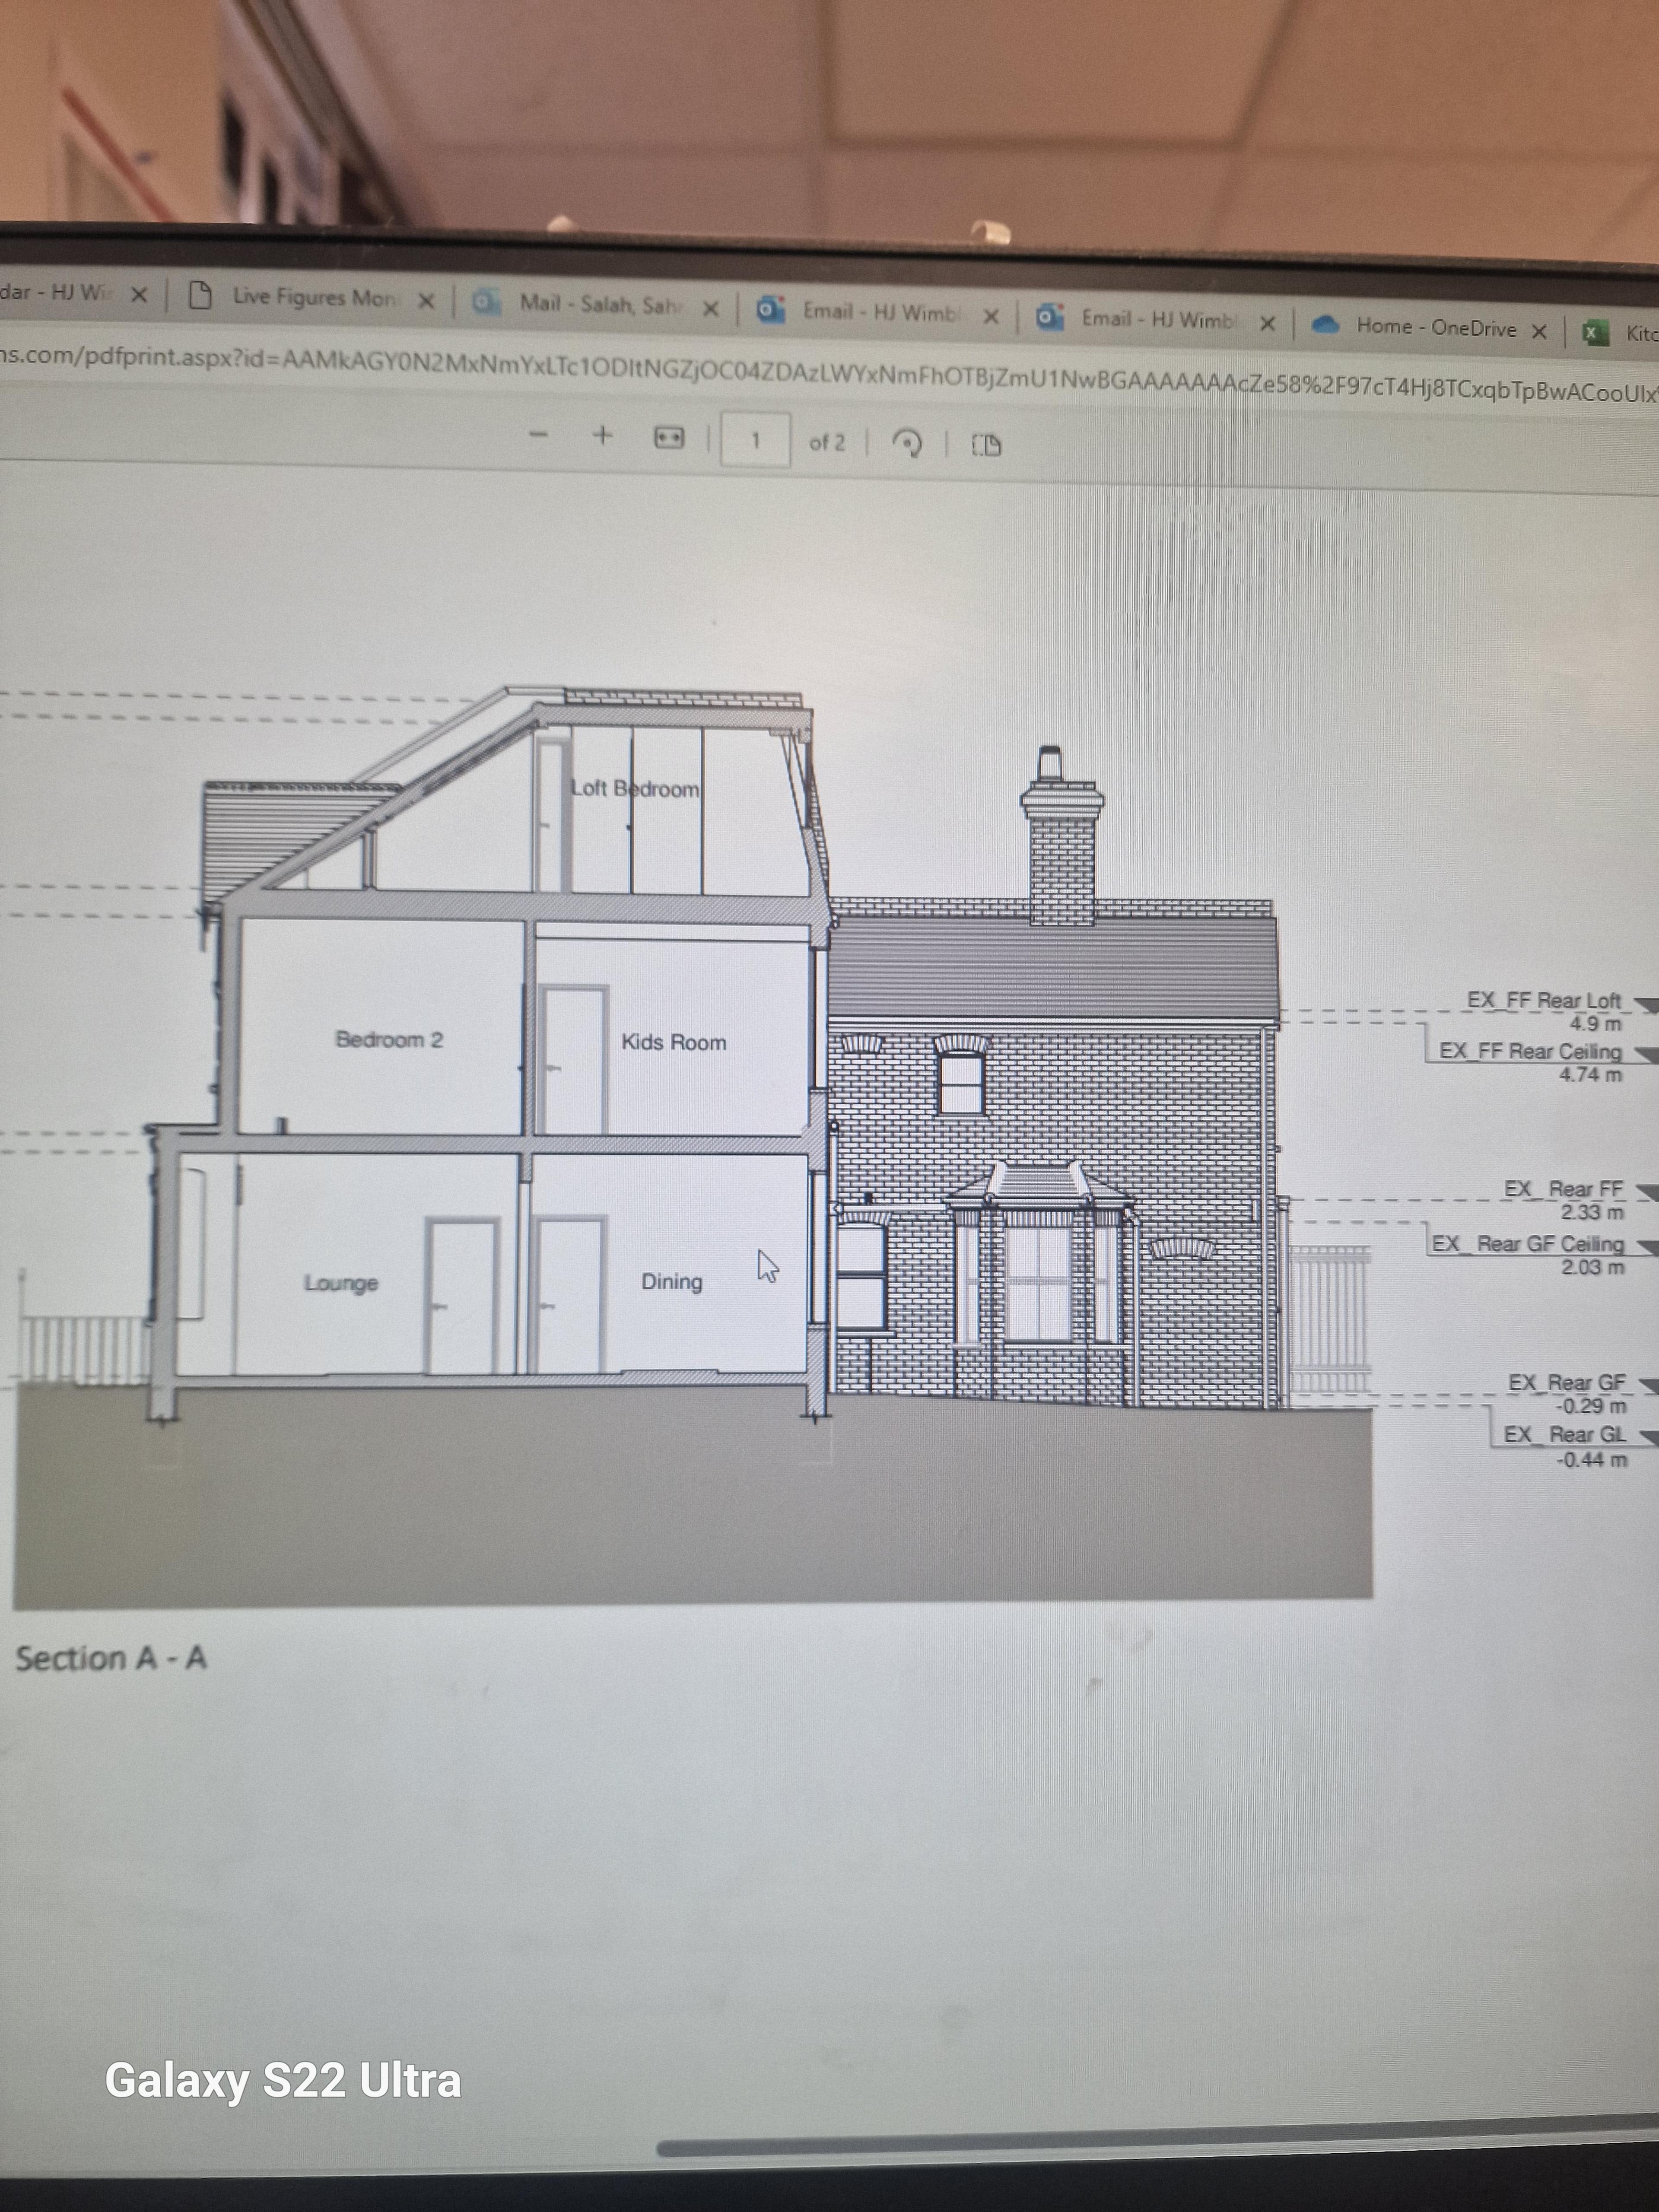Open second Email - HJ Wimb tab

coord(1158,319)
